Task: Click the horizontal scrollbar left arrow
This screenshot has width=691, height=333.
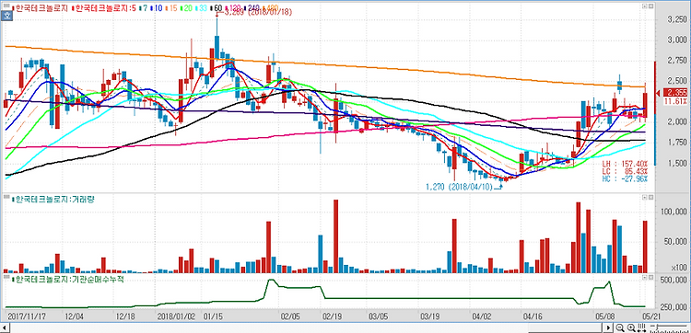Action: pyautogui.click(x=5, y=327)
